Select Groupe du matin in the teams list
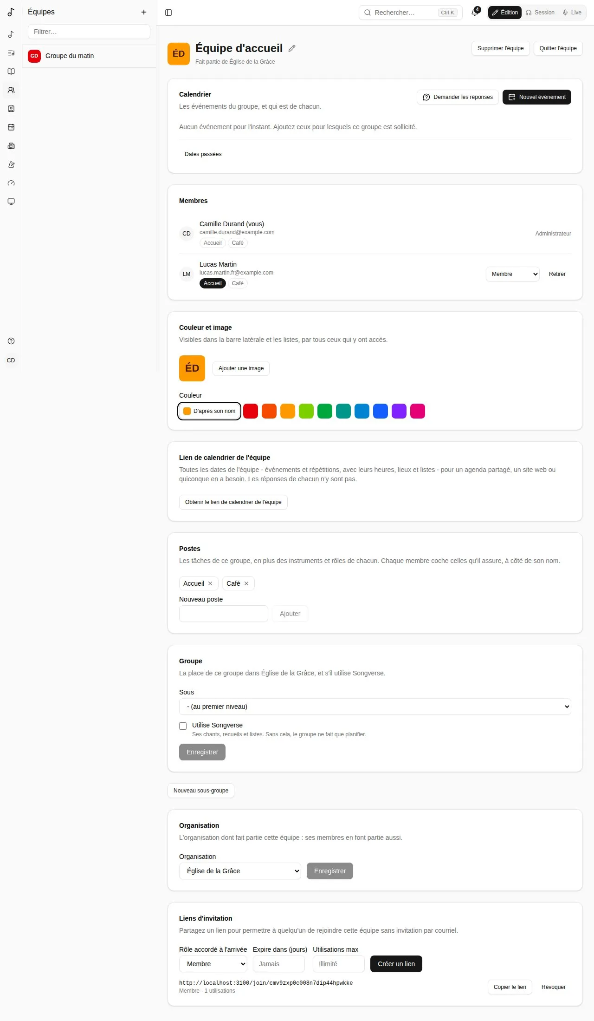The height and width of the screenshot is (1021, 594). coord(89,56)
